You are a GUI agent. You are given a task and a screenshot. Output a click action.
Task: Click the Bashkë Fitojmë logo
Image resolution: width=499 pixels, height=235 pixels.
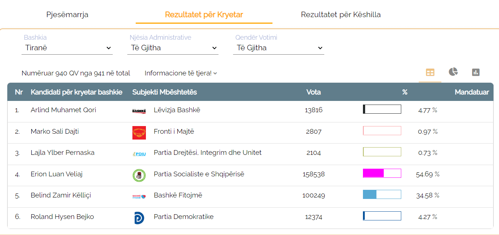click(x=139, y=196)
